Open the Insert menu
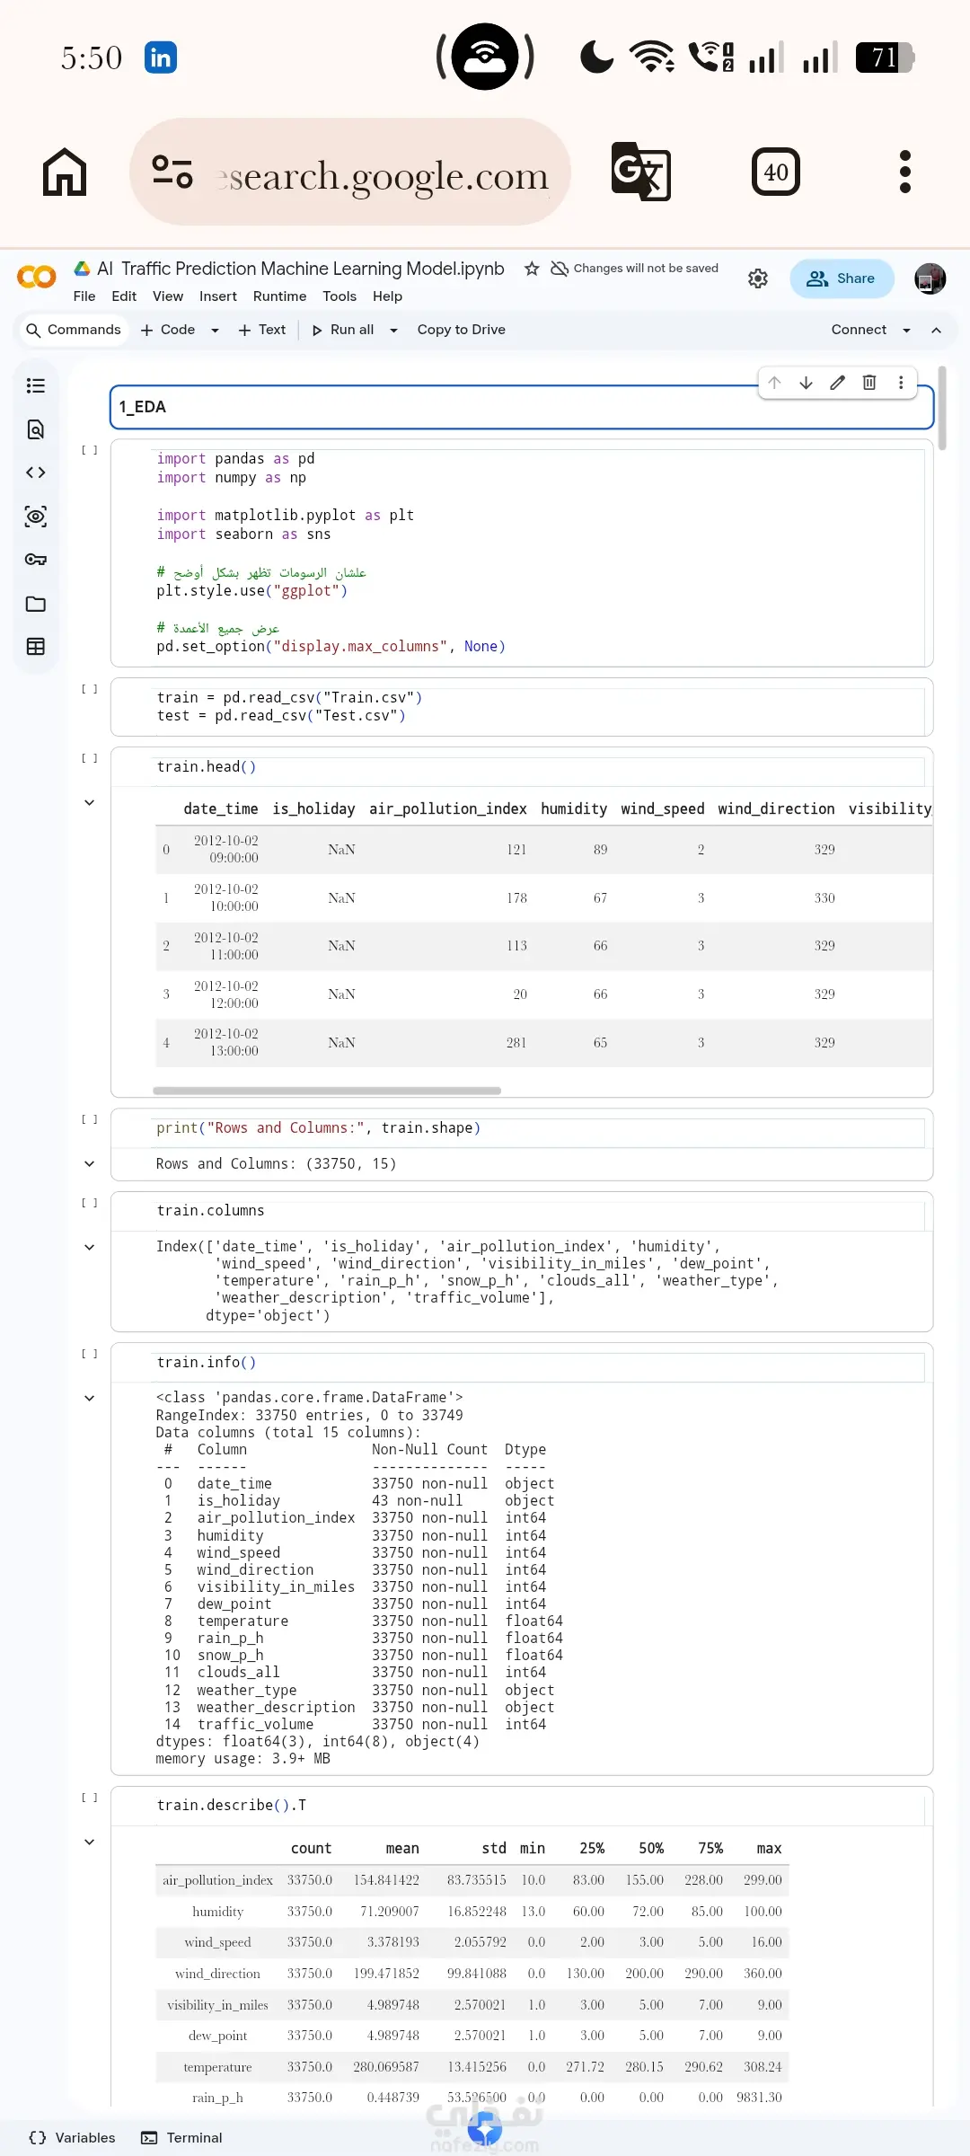Image resolution: width=970 pixels, height=2156 pixels. (218, 296)
